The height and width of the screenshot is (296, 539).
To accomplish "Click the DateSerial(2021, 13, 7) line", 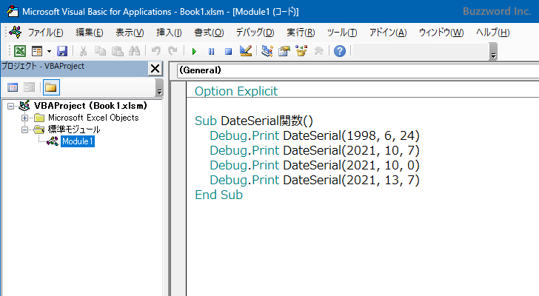I will [315, 180].
